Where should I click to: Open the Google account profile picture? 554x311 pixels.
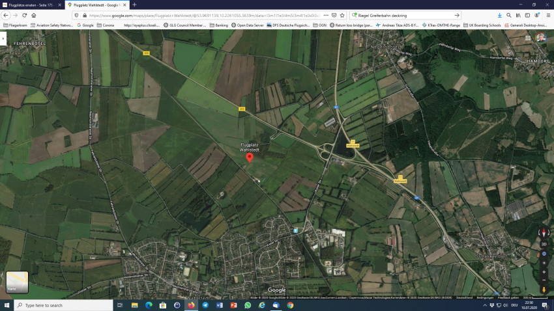point(541,38)
